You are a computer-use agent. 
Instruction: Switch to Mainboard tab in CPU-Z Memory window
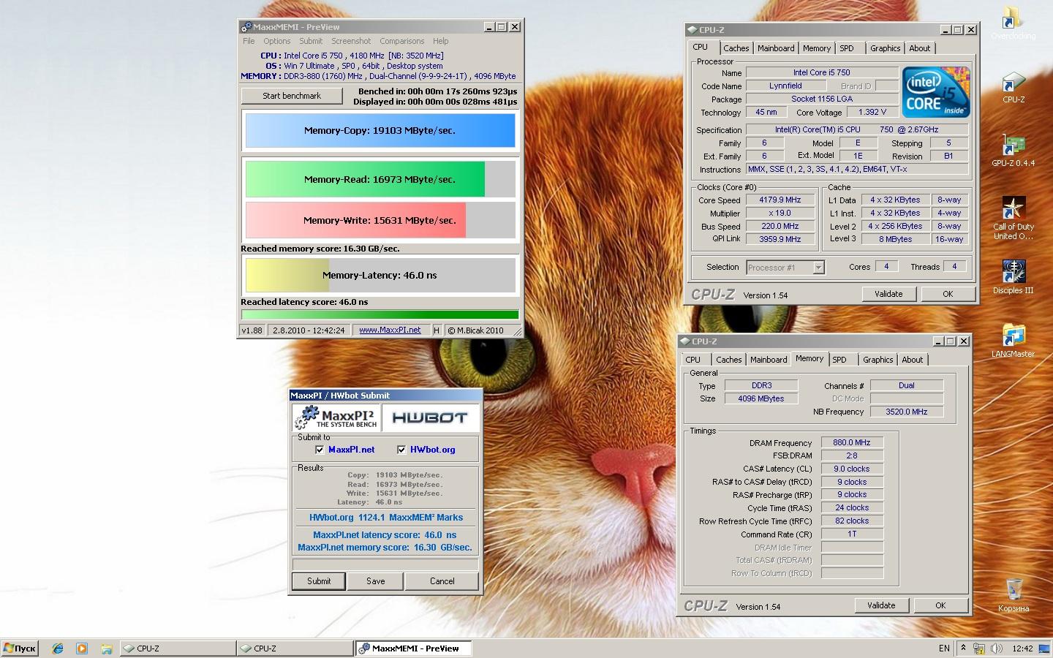(x=769, y=360)
